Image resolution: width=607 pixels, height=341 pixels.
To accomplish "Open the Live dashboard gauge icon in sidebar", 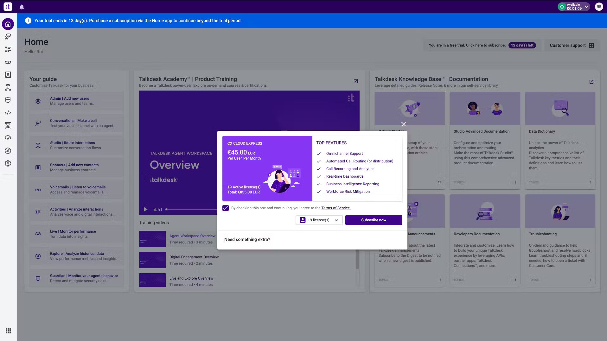I will point(8,138).
